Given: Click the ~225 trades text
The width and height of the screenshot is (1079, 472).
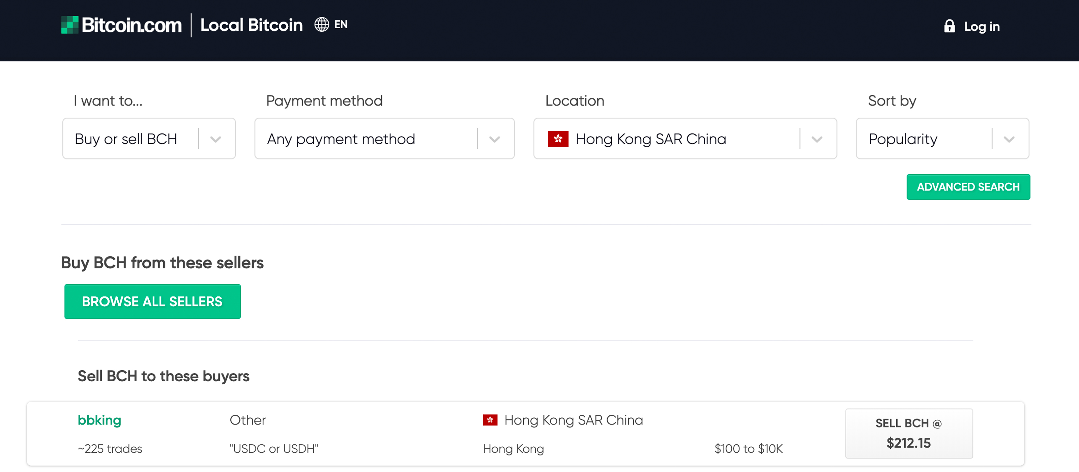Looking at the screenshot, I should (110, 449).
